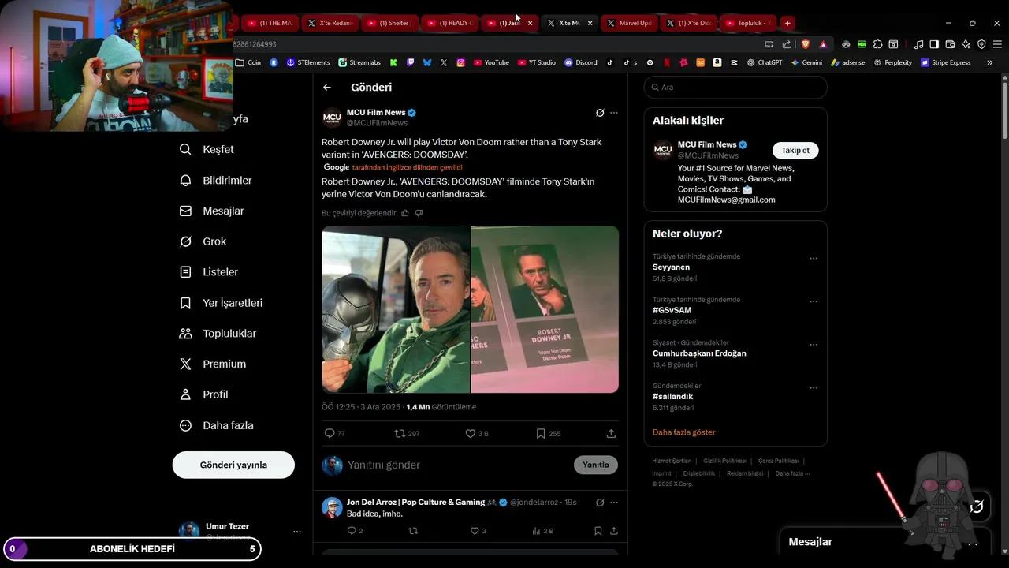Open Discord bookmark
Viewport: 1009px width, 568px height.
(x=581, y=62)
